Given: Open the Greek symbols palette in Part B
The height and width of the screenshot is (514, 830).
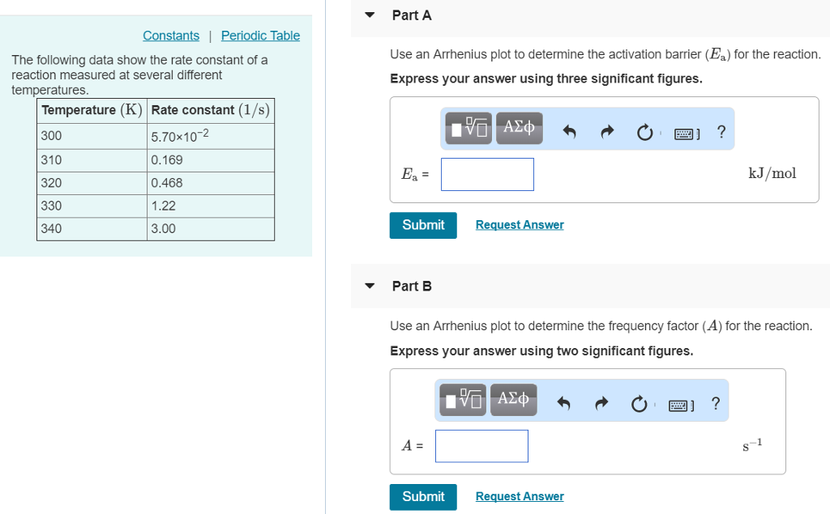Looking at the screenshot, I should click(513, 400).
